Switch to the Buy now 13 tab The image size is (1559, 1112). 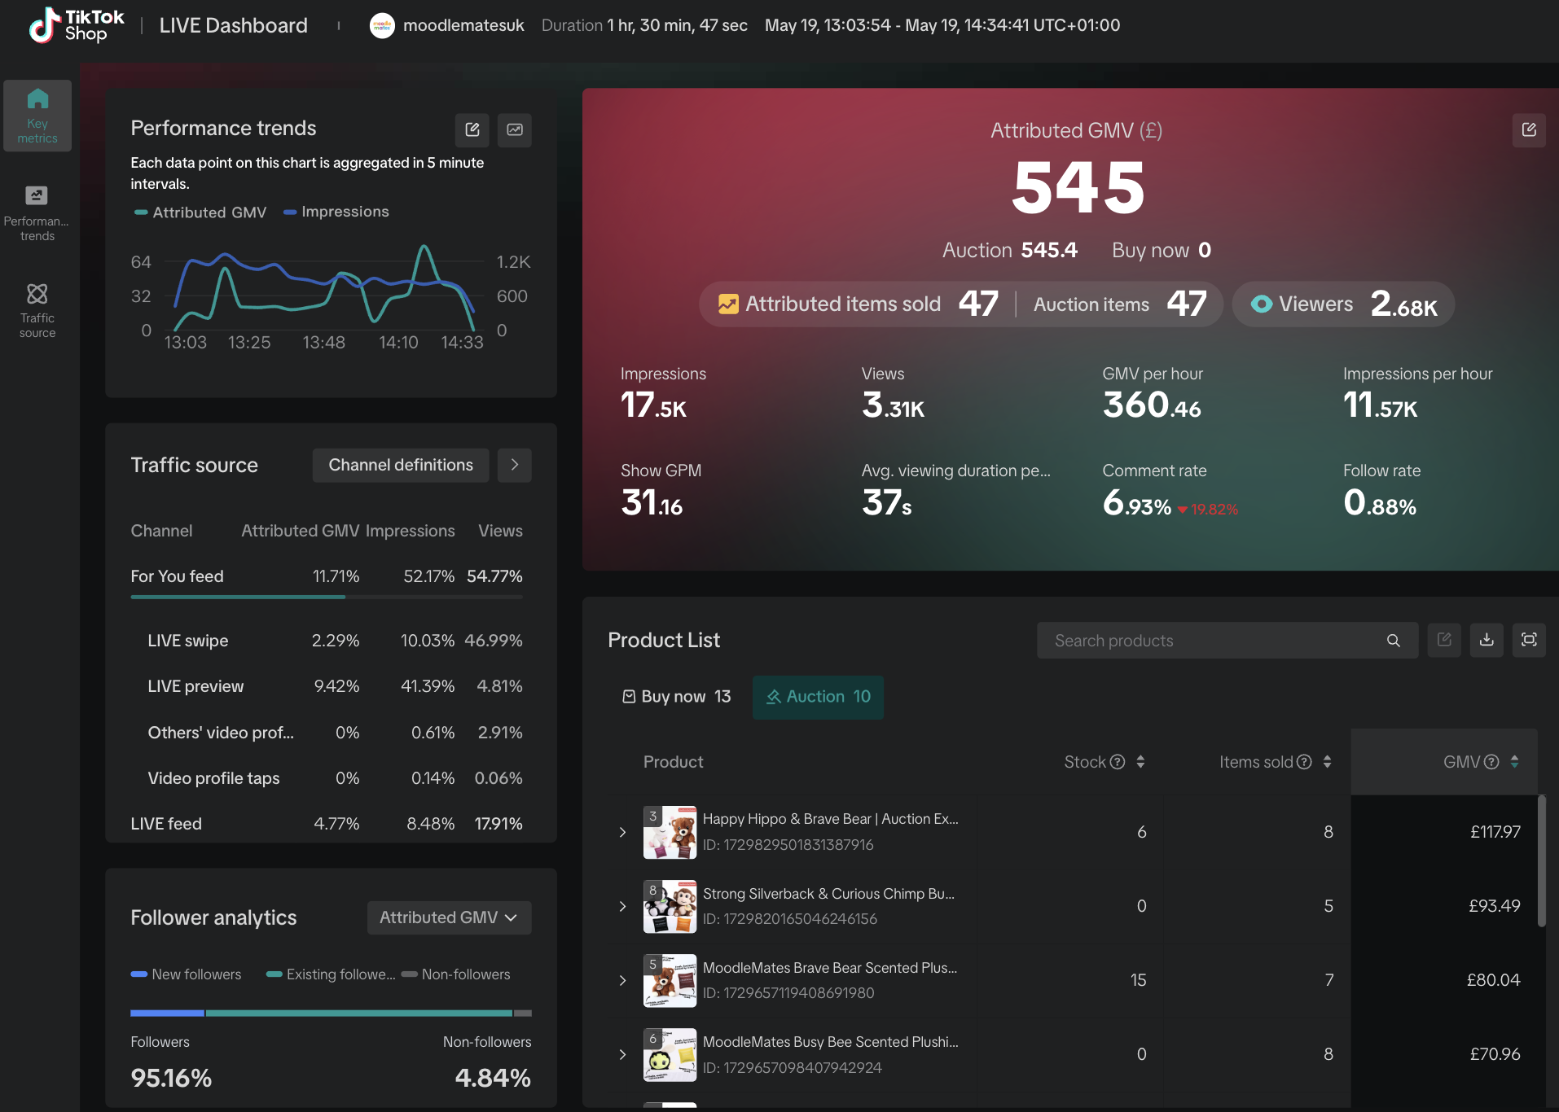tap(676, 697)
